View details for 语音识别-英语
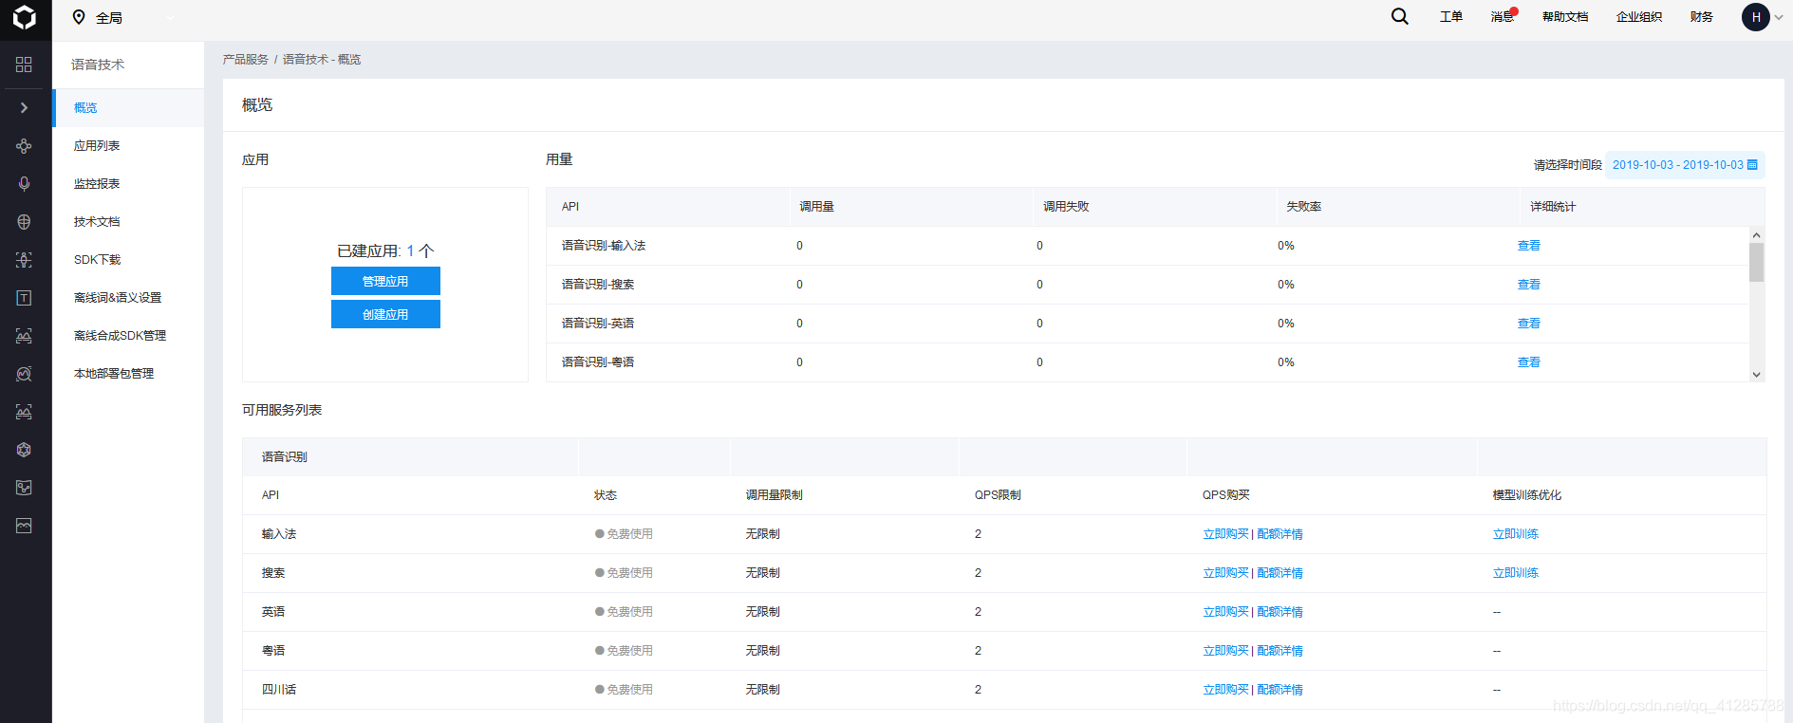The height and width of the screenshot is (723, 1793). (x=1529, y=324)
